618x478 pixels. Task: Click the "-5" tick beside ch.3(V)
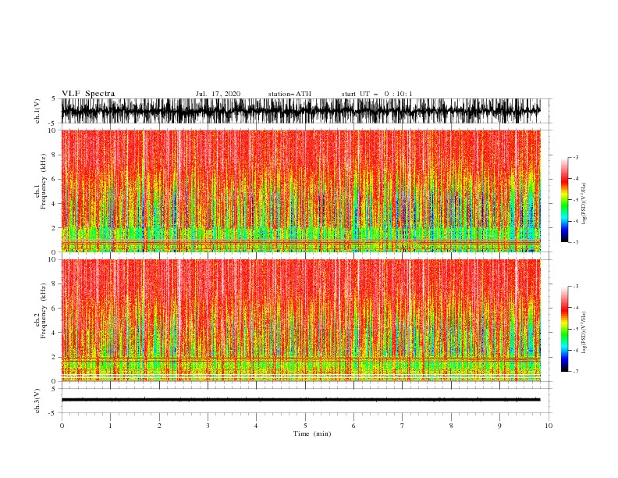pyautogui.click(x=53, y=413)
